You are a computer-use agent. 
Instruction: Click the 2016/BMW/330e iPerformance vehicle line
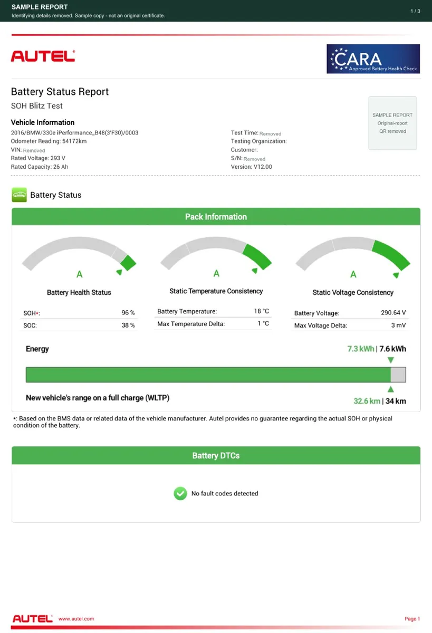pos(75,133)
